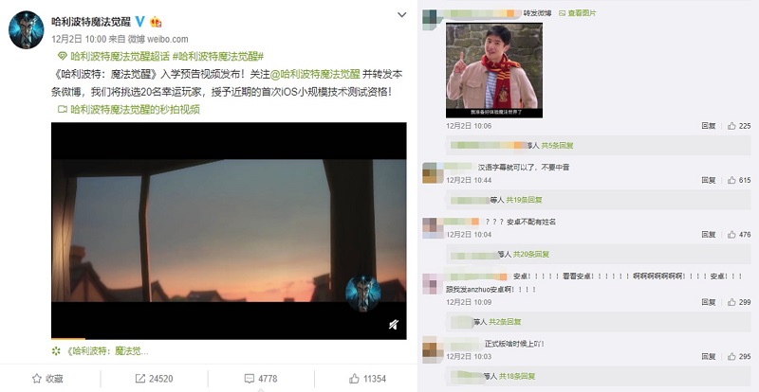Screen dimensions: 759x392
Task: Click the verified V badge beside the username
Action: point(139,21)
